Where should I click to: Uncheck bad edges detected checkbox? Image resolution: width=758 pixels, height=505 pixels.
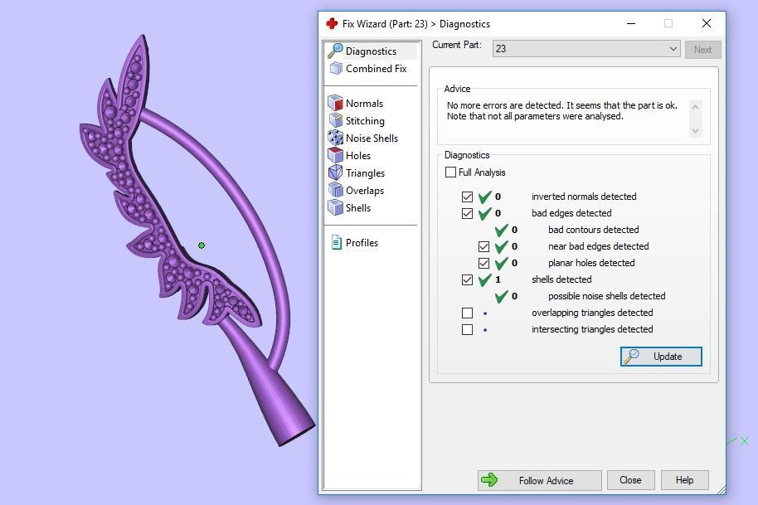point(467,213)
